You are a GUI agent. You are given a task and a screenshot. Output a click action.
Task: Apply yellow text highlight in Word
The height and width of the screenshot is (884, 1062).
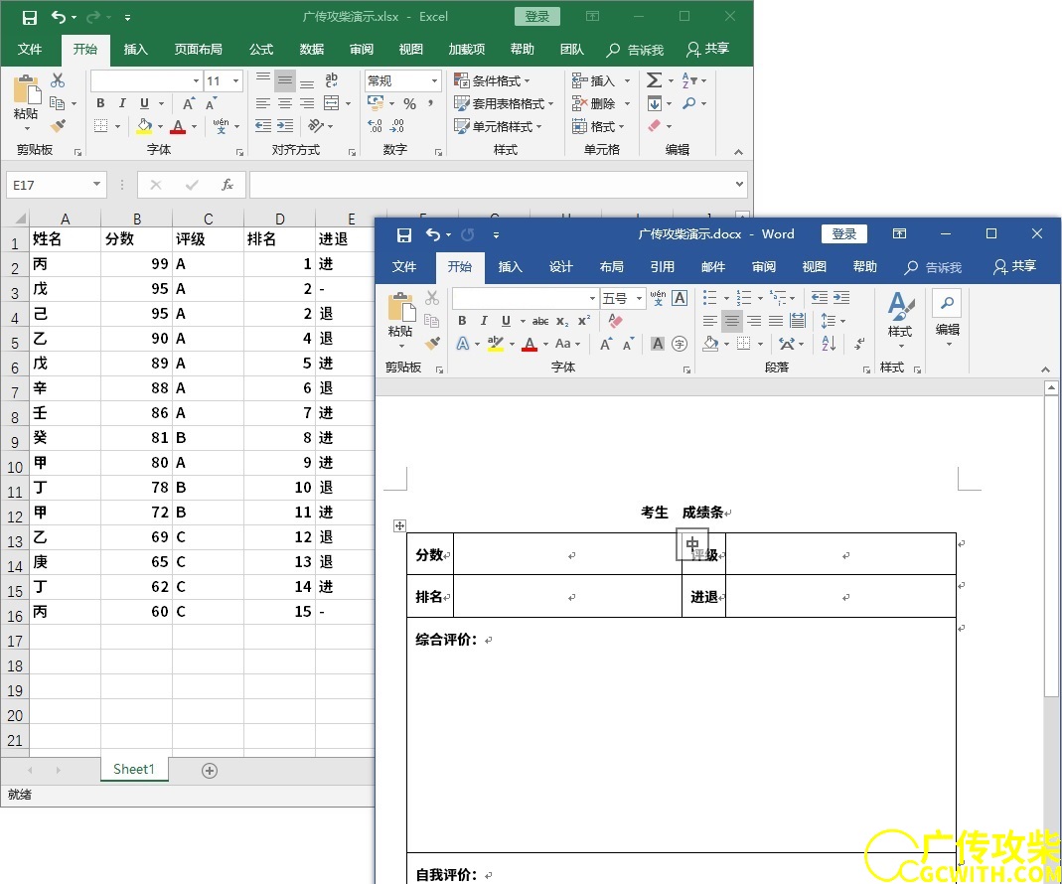tap(496, 344)
